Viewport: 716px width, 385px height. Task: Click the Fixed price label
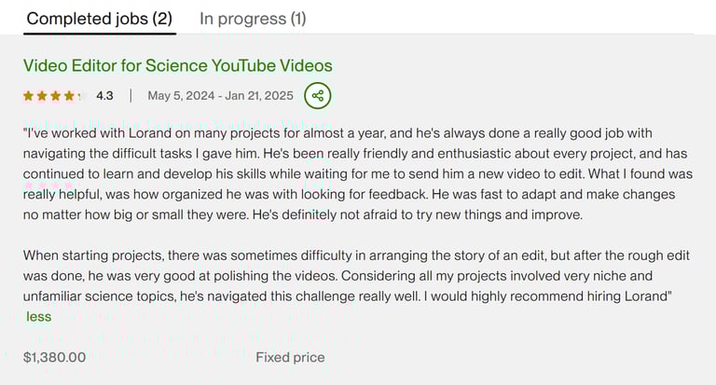pyautogui.click(x=290, y=357)
